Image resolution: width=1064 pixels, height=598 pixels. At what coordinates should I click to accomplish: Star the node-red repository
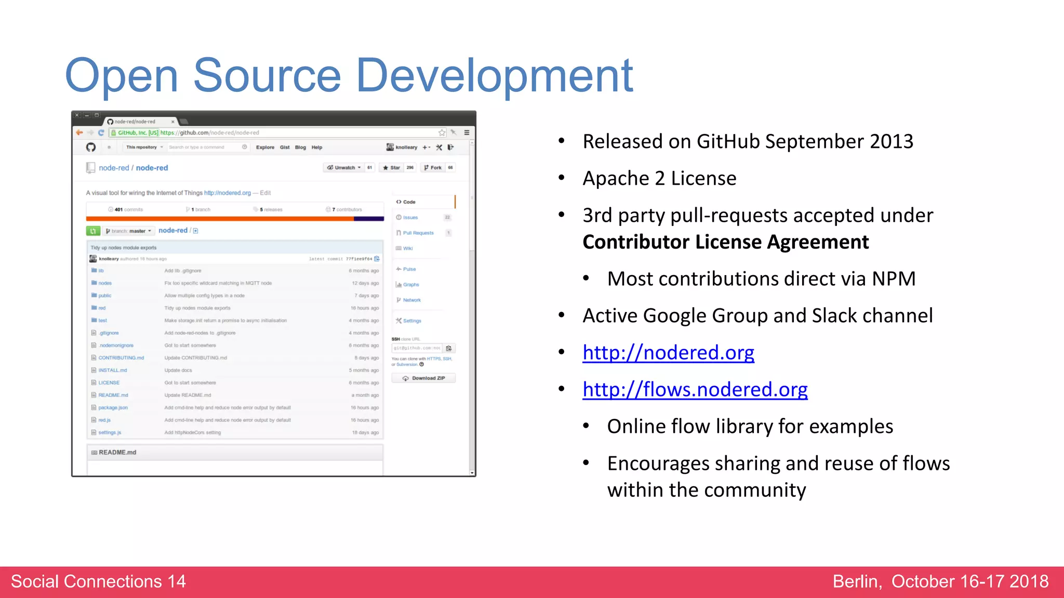click(x=392, y=168)
